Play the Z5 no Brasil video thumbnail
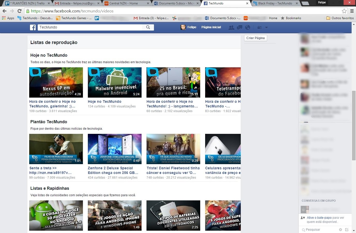The width and height of the screenshot is (356, 233). (x=173, y=82)
